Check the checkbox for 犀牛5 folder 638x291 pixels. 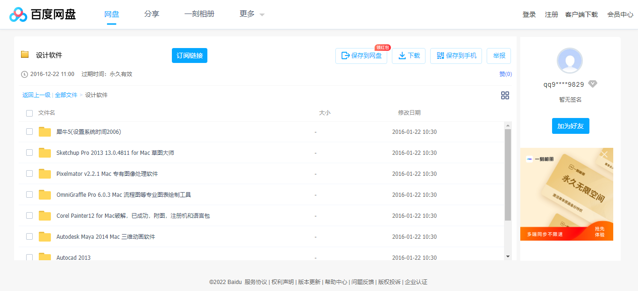coord(29,132)
